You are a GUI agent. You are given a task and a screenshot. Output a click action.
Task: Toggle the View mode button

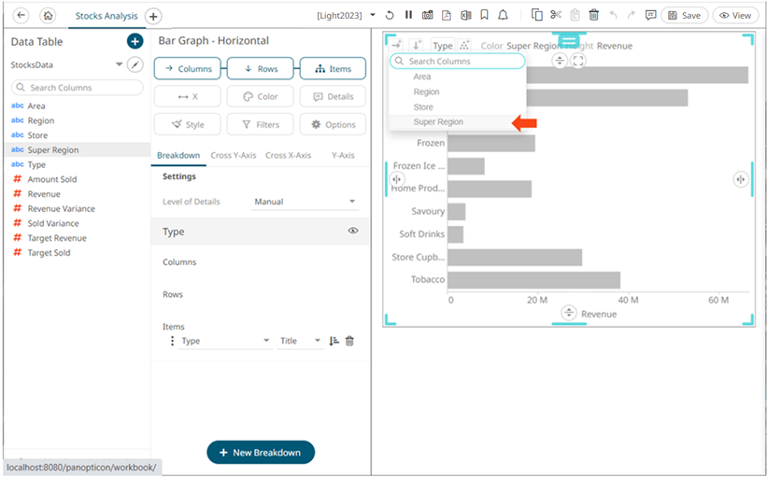[735, 16]
